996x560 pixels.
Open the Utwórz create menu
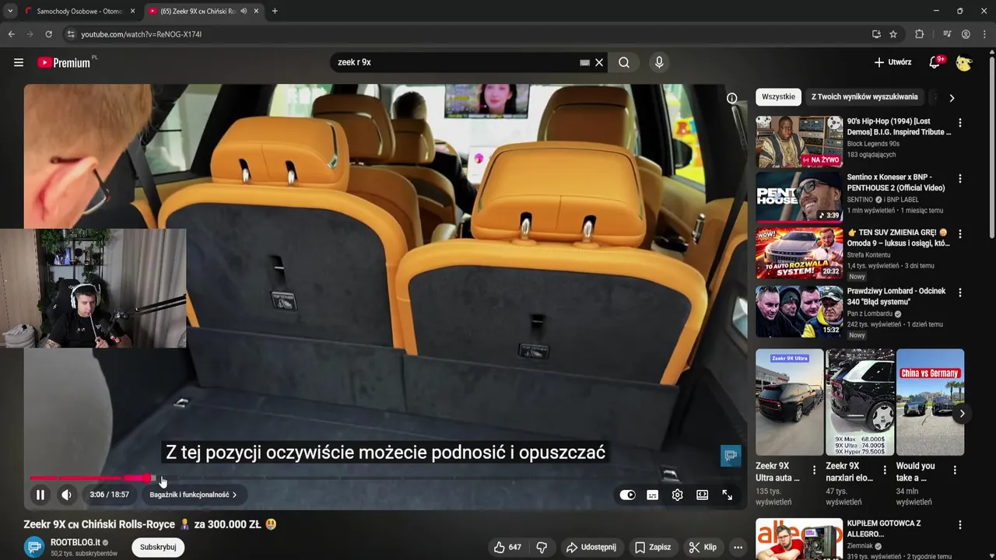(893, 62)
